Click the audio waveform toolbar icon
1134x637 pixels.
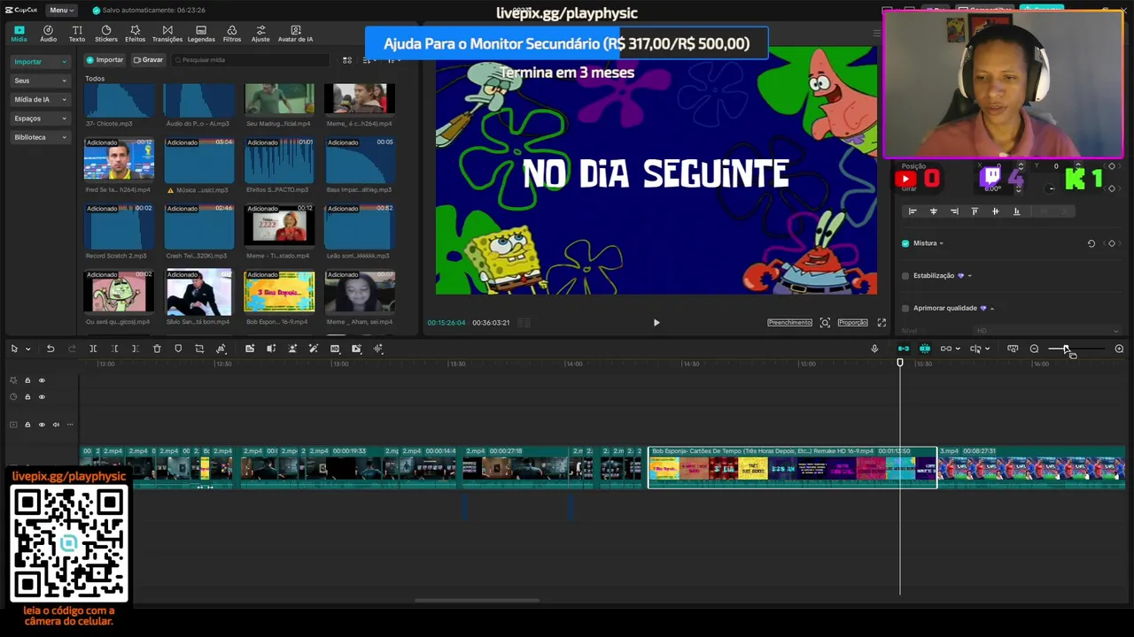click(x=378, y=349)
